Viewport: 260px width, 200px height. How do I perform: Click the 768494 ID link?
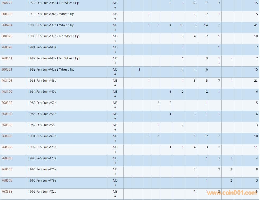tap(7, 25)
